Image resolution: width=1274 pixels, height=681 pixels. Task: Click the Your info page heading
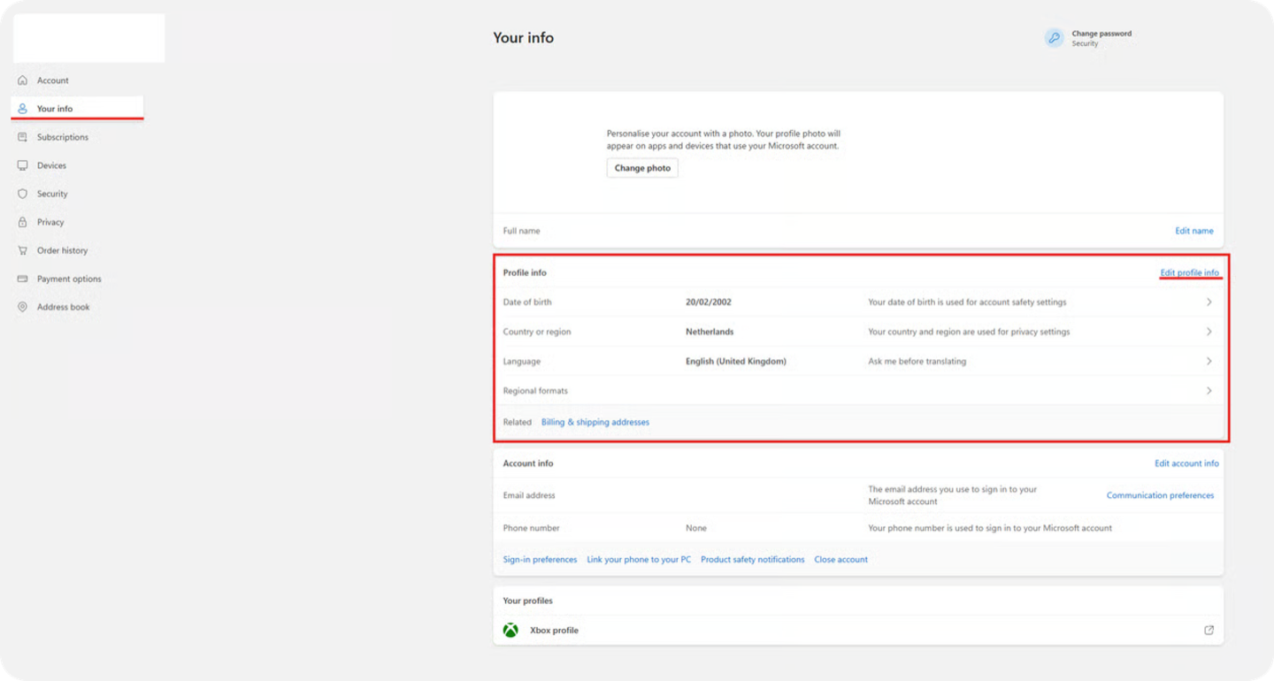523,38
